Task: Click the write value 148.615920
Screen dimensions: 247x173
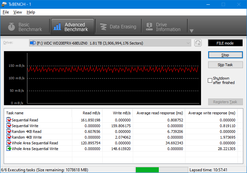Action: (121, 149)
